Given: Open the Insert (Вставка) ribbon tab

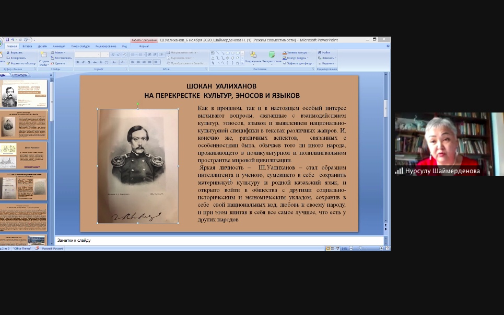Looking at the screenshot, I should pos(27,46).
